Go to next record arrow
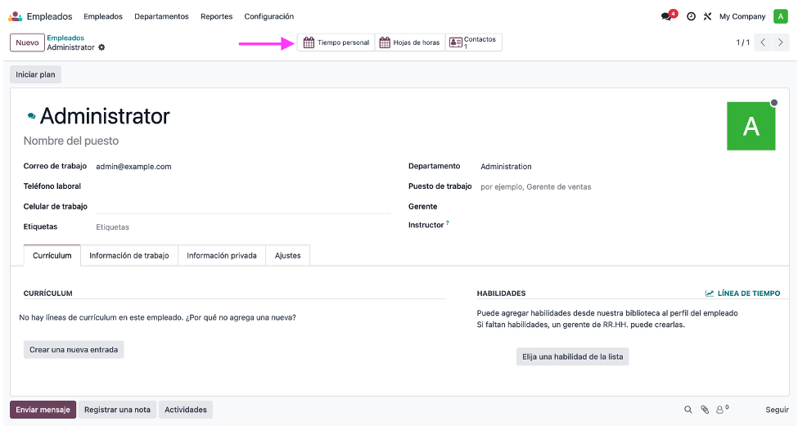Image resolution: width=798 pixels, height=426 pixels. click(782, 43)
